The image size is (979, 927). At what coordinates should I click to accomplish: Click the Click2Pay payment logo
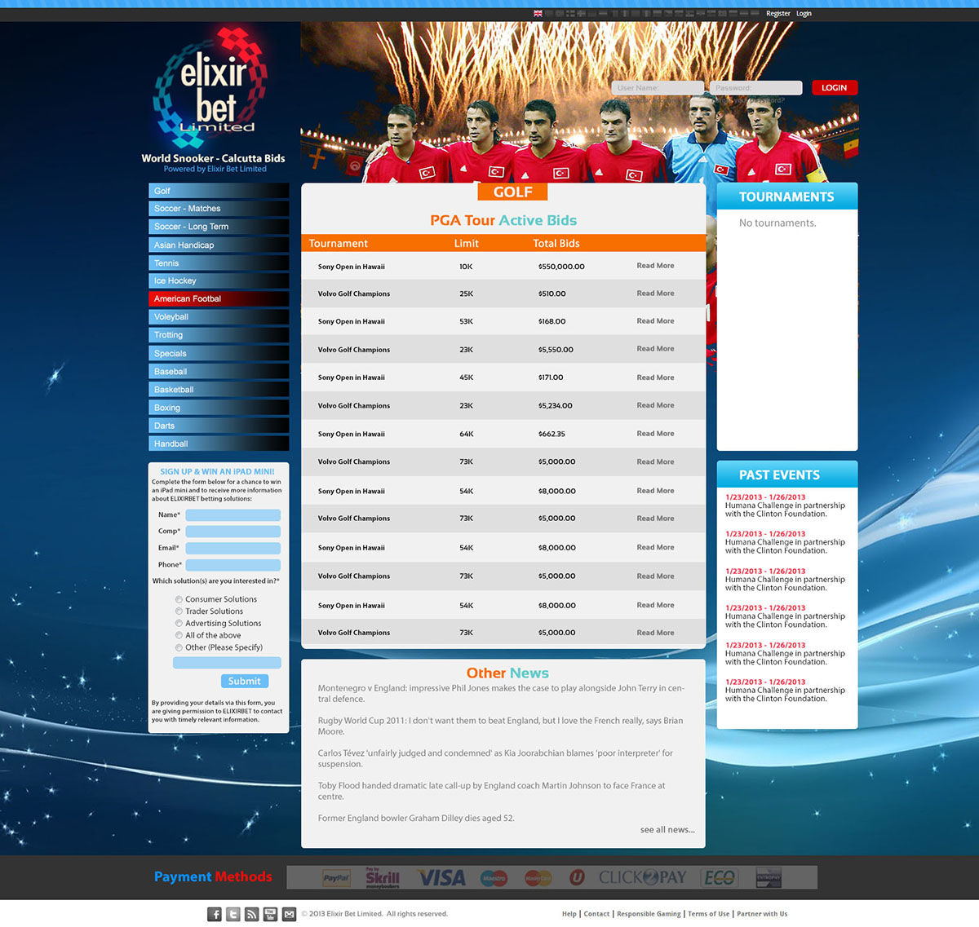coord(643,878)
